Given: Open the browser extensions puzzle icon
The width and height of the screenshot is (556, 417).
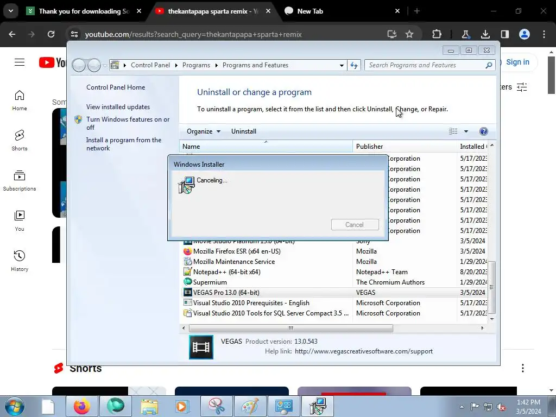Looking at the screenshot, I should tap(437, 34).
